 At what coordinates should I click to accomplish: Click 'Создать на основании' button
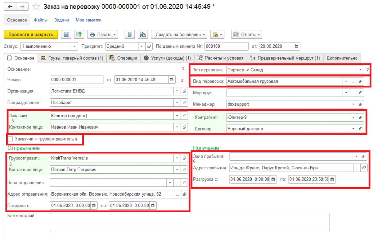[179, 35]
